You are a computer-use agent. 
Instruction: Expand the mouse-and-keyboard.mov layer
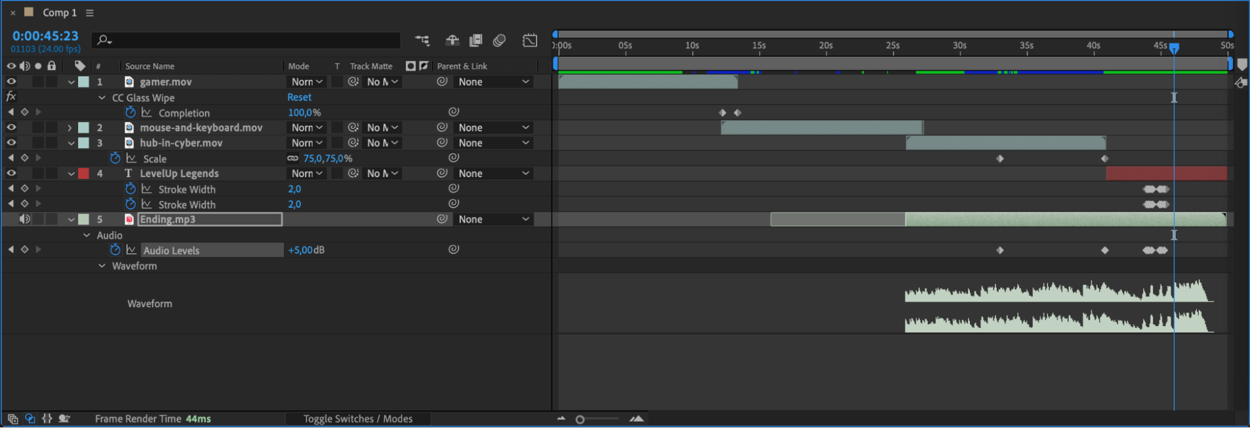(x=70, y=128)
